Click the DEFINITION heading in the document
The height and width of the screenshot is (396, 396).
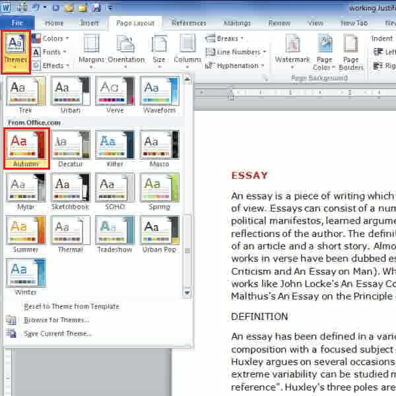(259, 316)
